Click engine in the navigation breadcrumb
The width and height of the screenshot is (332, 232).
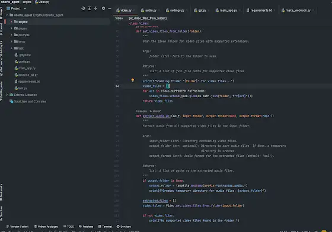[27, 2]
